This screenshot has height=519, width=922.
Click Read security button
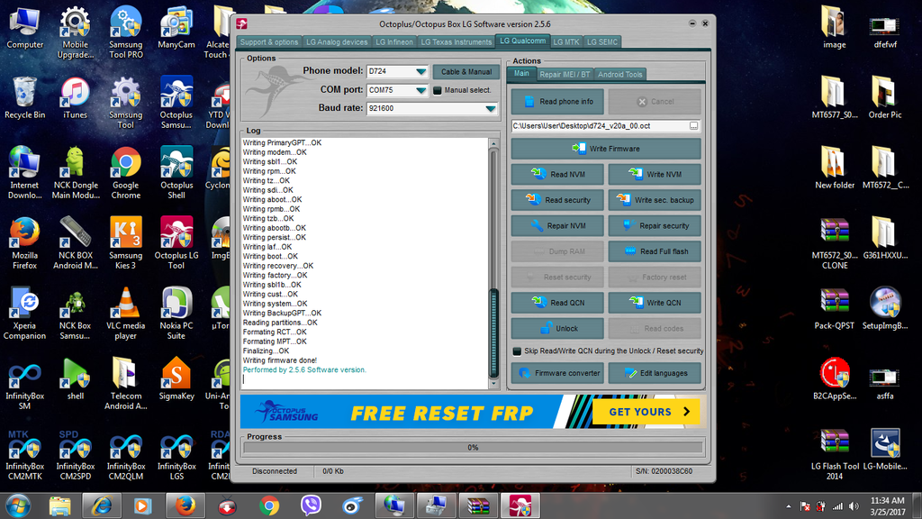pyautogui.click(x=558, y=200)
